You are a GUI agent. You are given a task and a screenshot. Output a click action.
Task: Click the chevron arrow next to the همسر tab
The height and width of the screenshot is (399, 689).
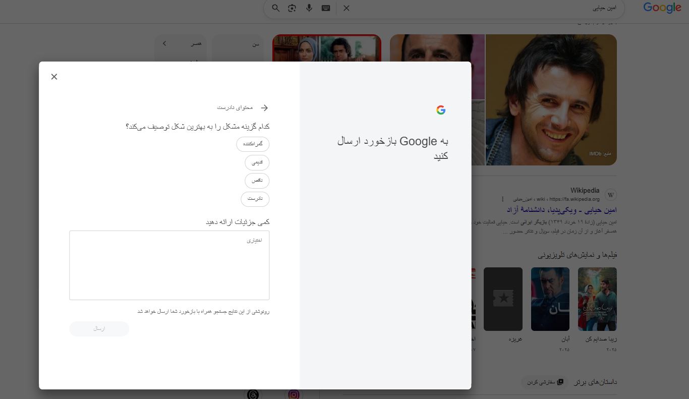point(164,44)
